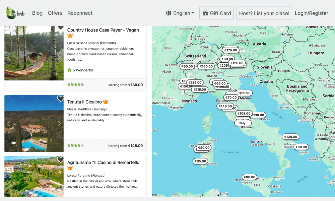Select the €65.00 map price marker
The image size is (335, 201).
point(220,83)
